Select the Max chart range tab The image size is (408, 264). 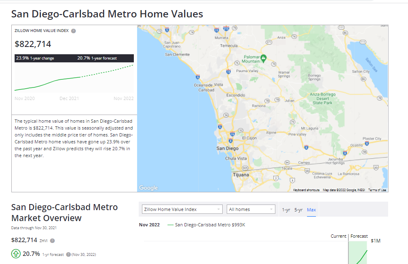311,209
